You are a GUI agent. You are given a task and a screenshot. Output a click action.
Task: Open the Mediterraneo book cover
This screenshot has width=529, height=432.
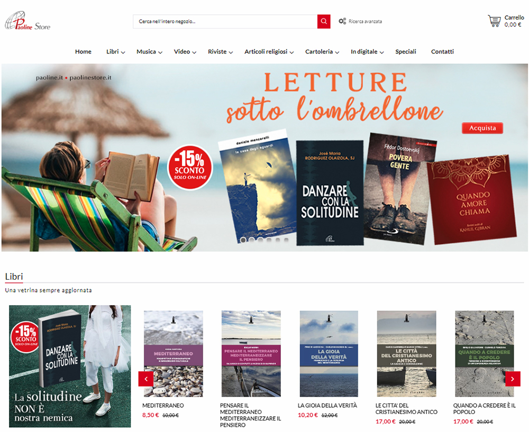click(x=174, y=353)
